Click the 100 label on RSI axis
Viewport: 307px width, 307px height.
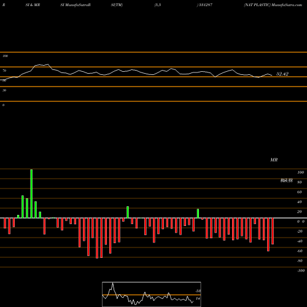pyautogui.click(x=5, y=56)
